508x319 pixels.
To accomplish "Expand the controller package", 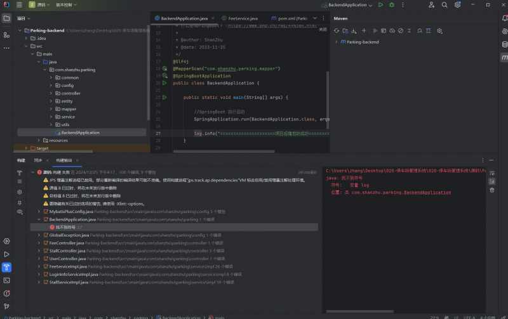I will [51, 93].
